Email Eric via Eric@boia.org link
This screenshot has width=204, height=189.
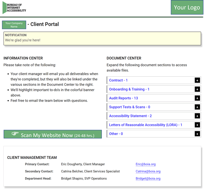point(145,164)
